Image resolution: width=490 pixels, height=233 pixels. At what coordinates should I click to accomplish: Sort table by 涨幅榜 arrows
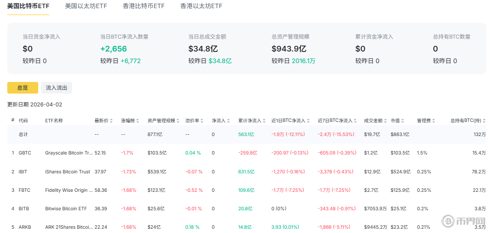[x=138, y=121]
